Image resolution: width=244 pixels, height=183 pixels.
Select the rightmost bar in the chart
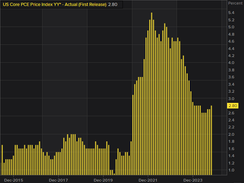coord(211,140)
